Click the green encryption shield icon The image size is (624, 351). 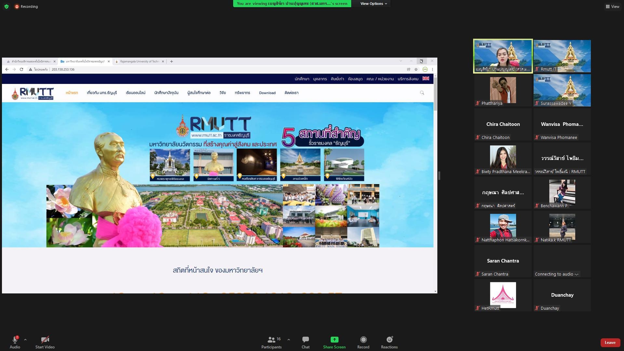click(7, 7)
